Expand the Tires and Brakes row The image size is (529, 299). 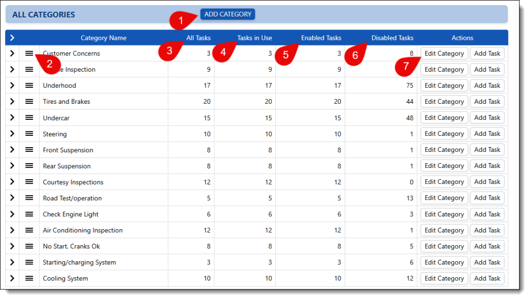12,101
